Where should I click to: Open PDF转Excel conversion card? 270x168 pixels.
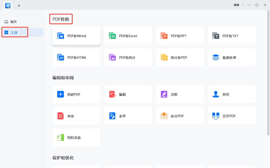(128, 36)
